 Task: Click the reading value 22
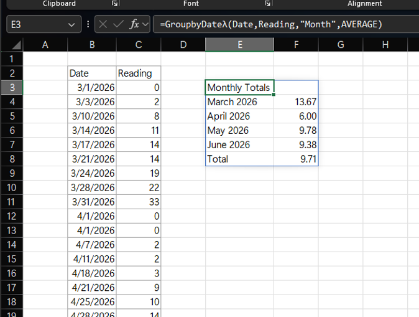tap(139, 187)
